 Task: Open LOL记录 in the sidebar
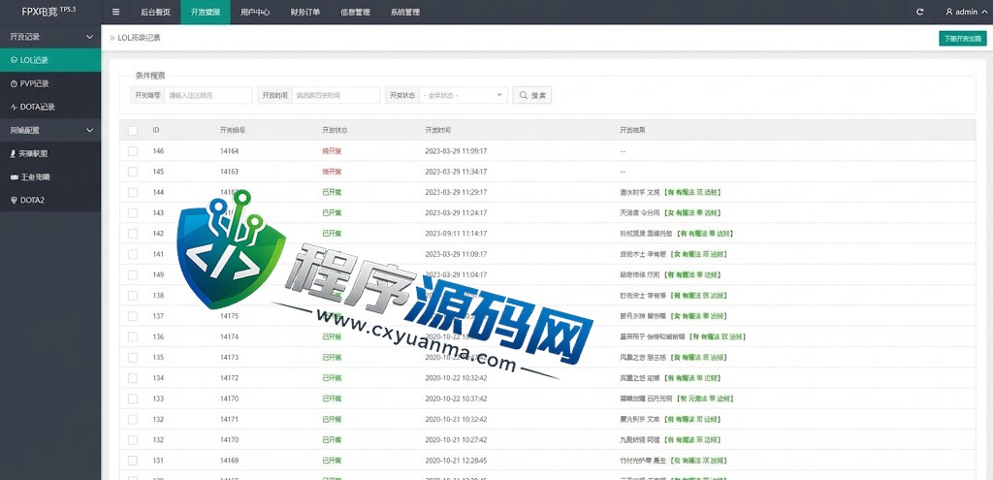(x=50, y=60)
